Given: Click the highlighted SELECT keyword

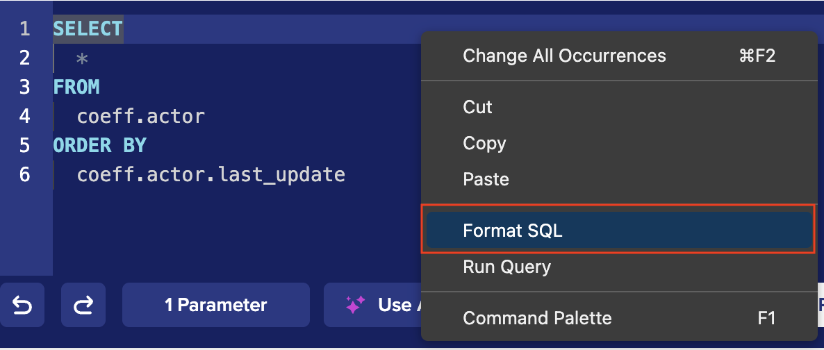Looking at the screenshot, I should (x=88, y=28).
